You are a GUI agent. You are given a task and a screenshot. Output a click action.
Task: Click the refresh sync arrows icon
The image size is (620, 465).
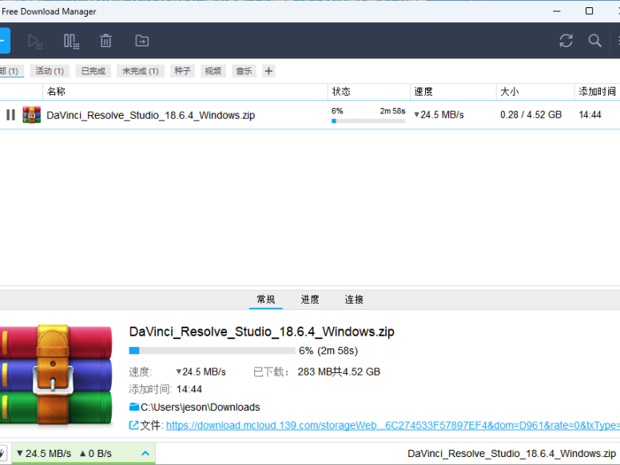566,40
